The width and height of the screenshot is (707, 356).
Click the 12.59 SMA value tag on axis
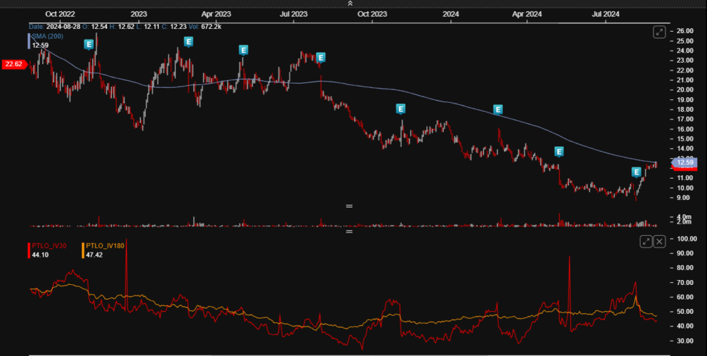point(684,163)
